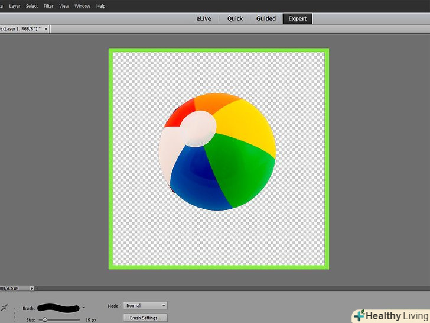
Task: Click the black brush stroke preview
Action: click(58, 308)
